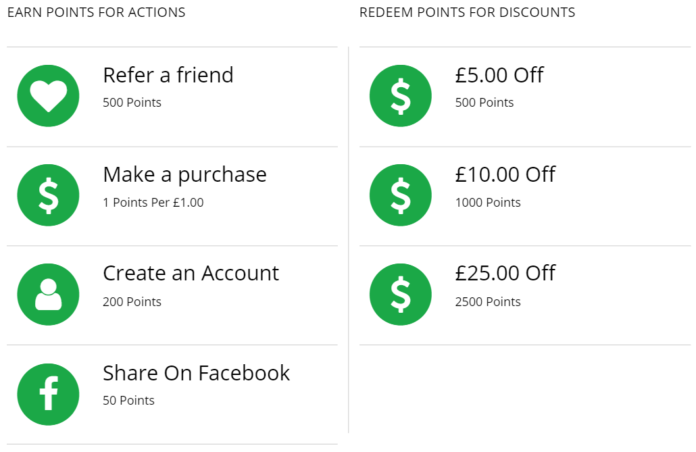
Task: Redeem the £5.00 Off reward title
Action: 499,75
